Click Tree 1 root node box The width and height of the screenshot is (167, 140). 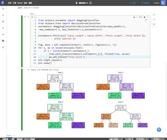tap(55, 78)
